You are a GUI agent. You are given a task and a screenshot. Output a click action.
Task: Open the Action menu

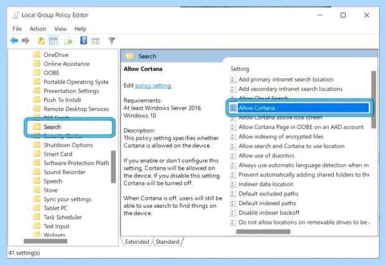[x=37, y=29]
